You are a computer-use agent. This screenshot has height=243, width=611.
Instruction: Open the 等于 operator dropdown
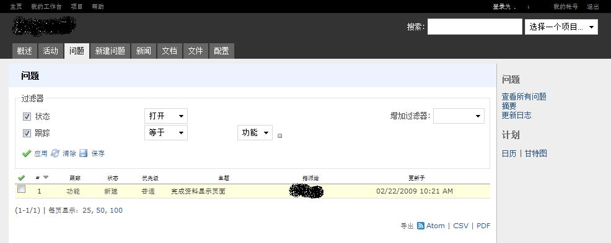point(166,132)
